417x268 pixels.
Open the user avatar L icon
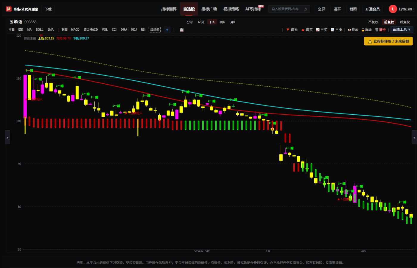click(x=393, y=9)
